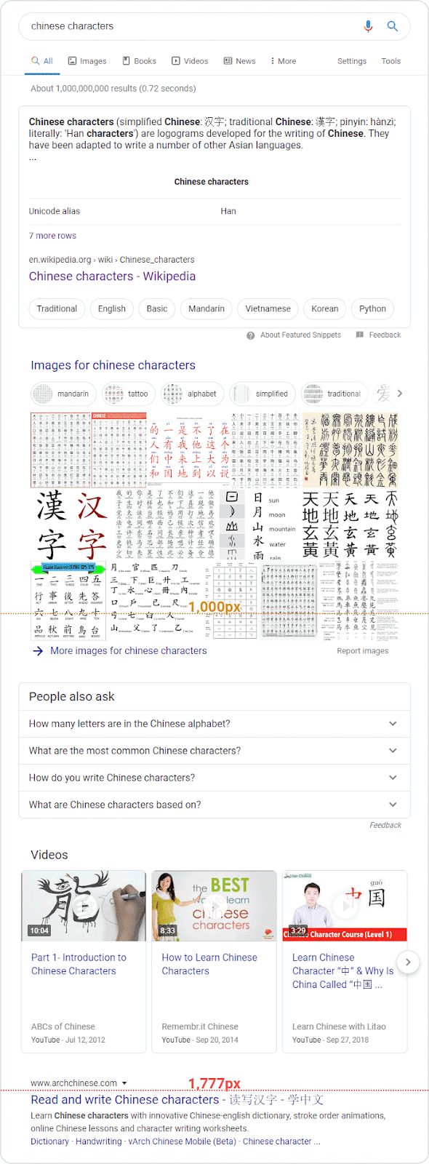Open the 漢字 汉字 red-black image thumbnail

tap(71, 523)
